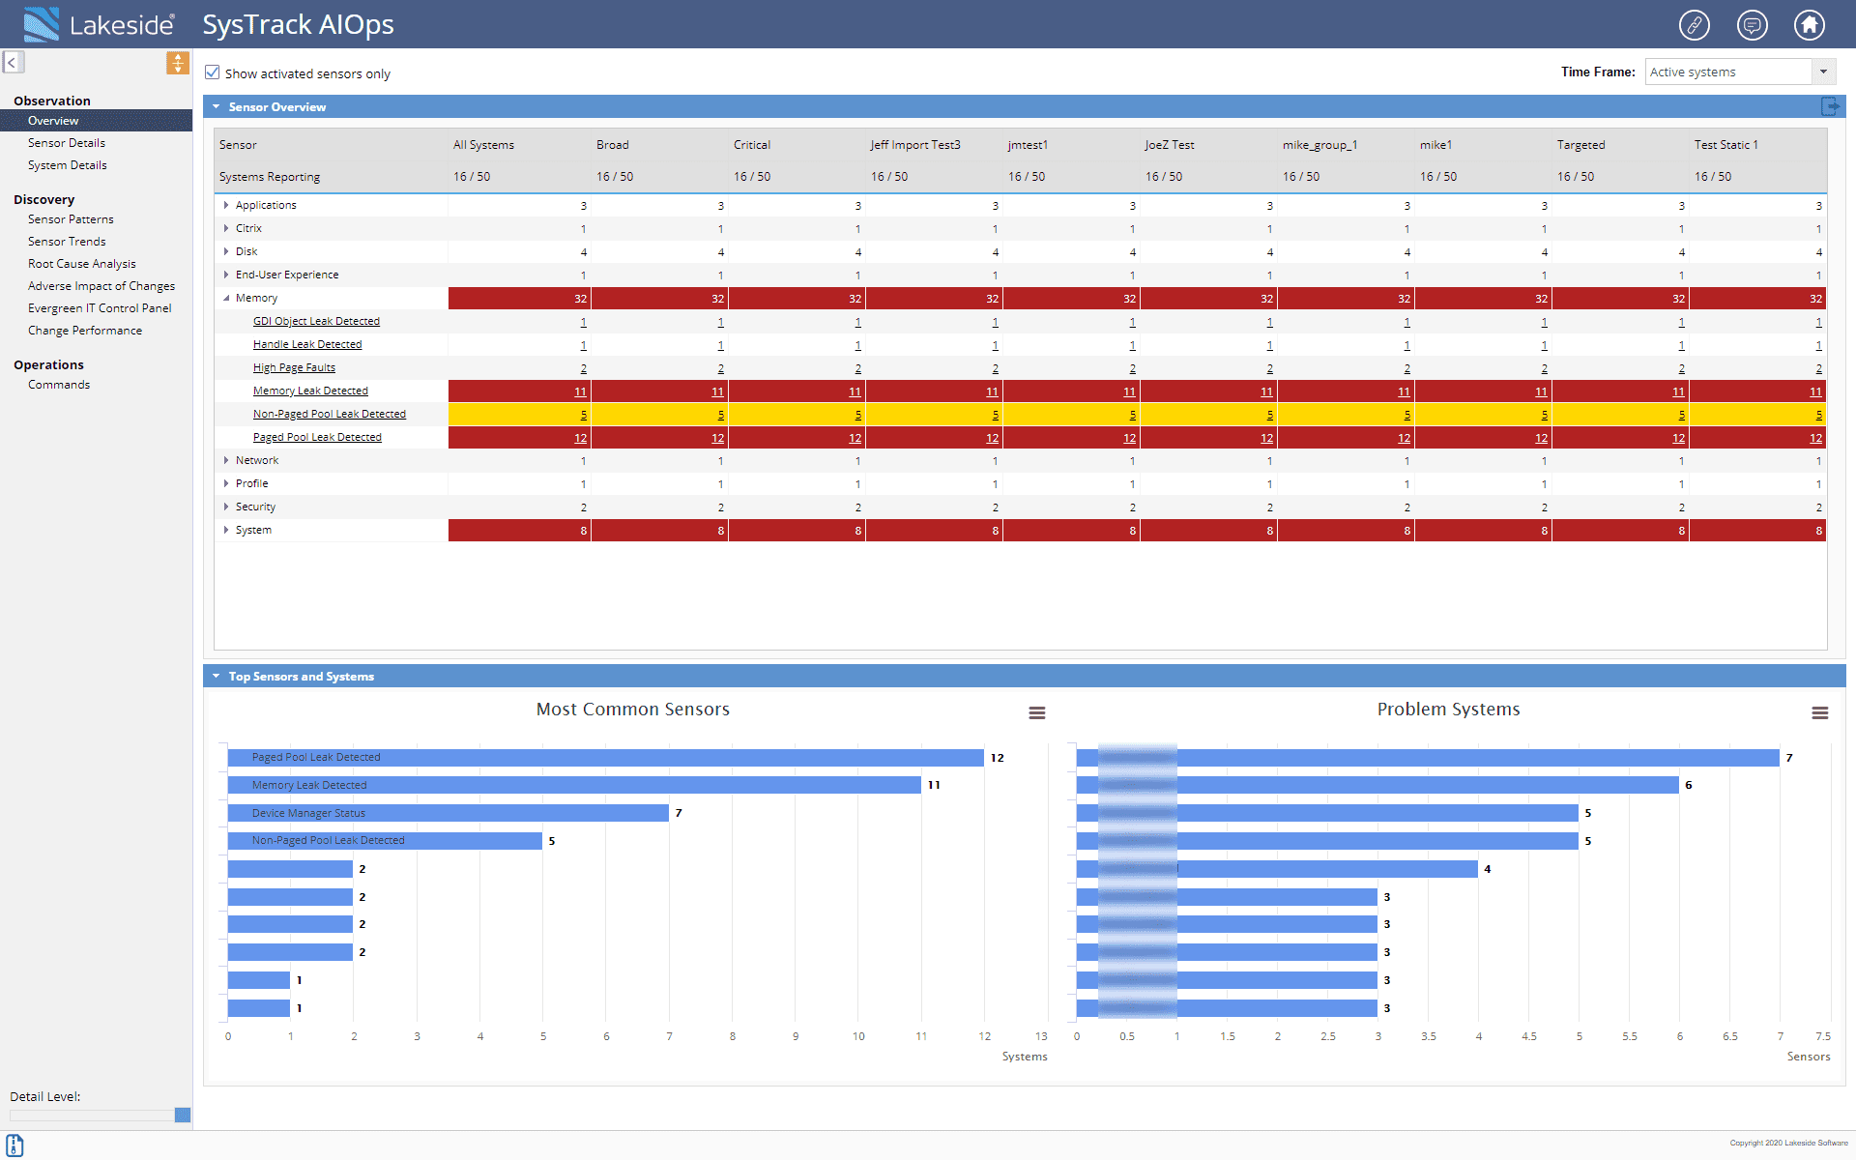
Task: Open Evergreen IT Control Panel
Action: (100, 308)
